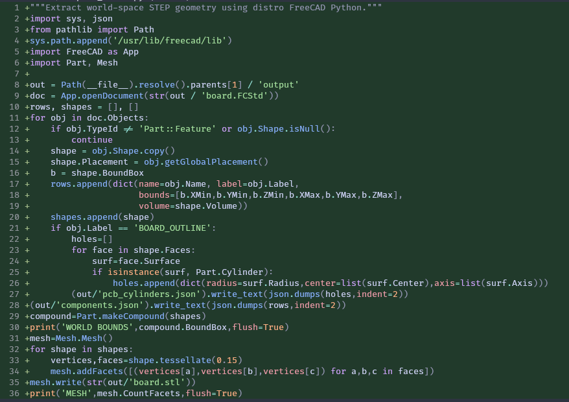Click the tessellate method call
The height and width of the screenshot is (402, 569).
tap(185, 361)
